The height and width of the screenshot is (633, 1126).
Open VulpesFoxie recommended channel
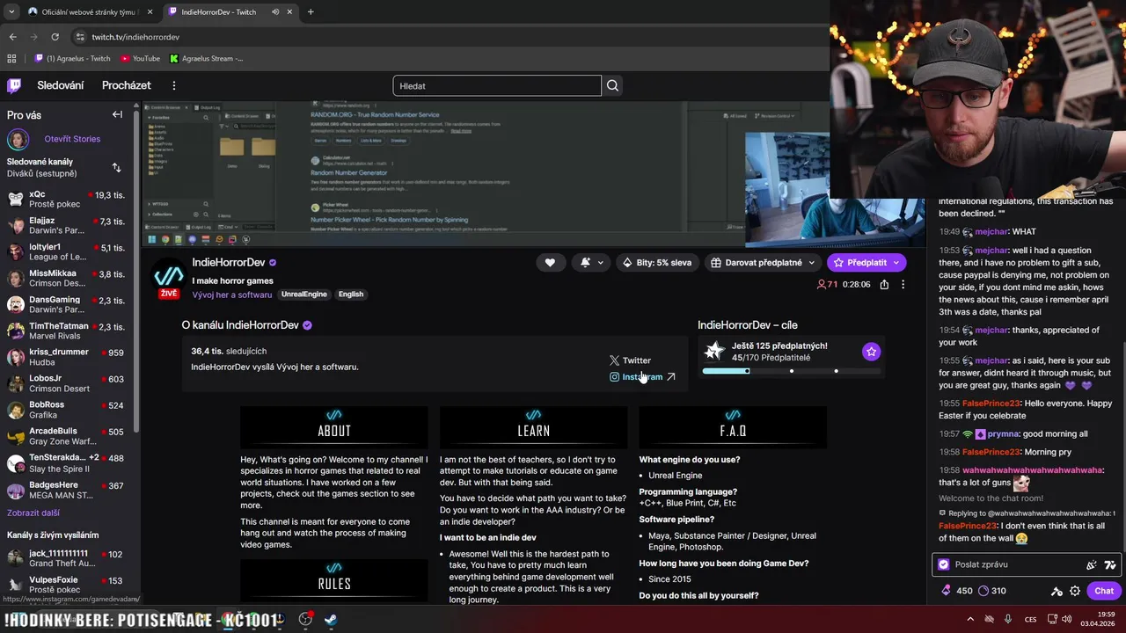69,584
